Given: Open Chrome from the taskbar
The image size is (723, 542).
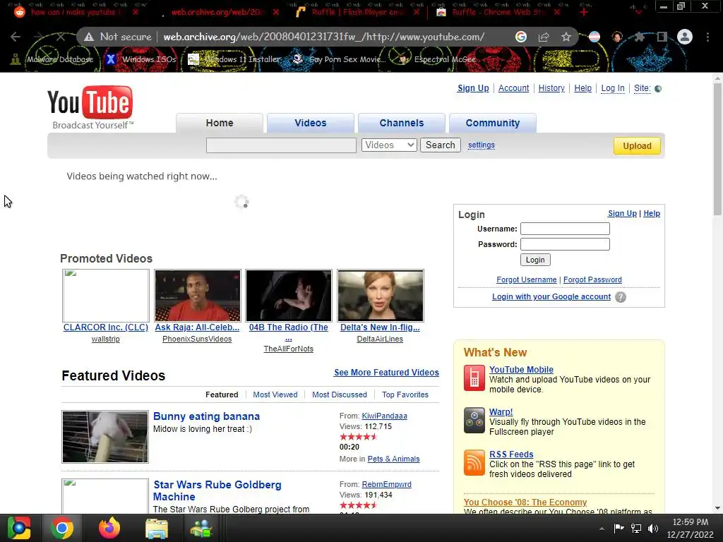Looking at the screenshot, I should pyautogui.click(x=62, y=528).
